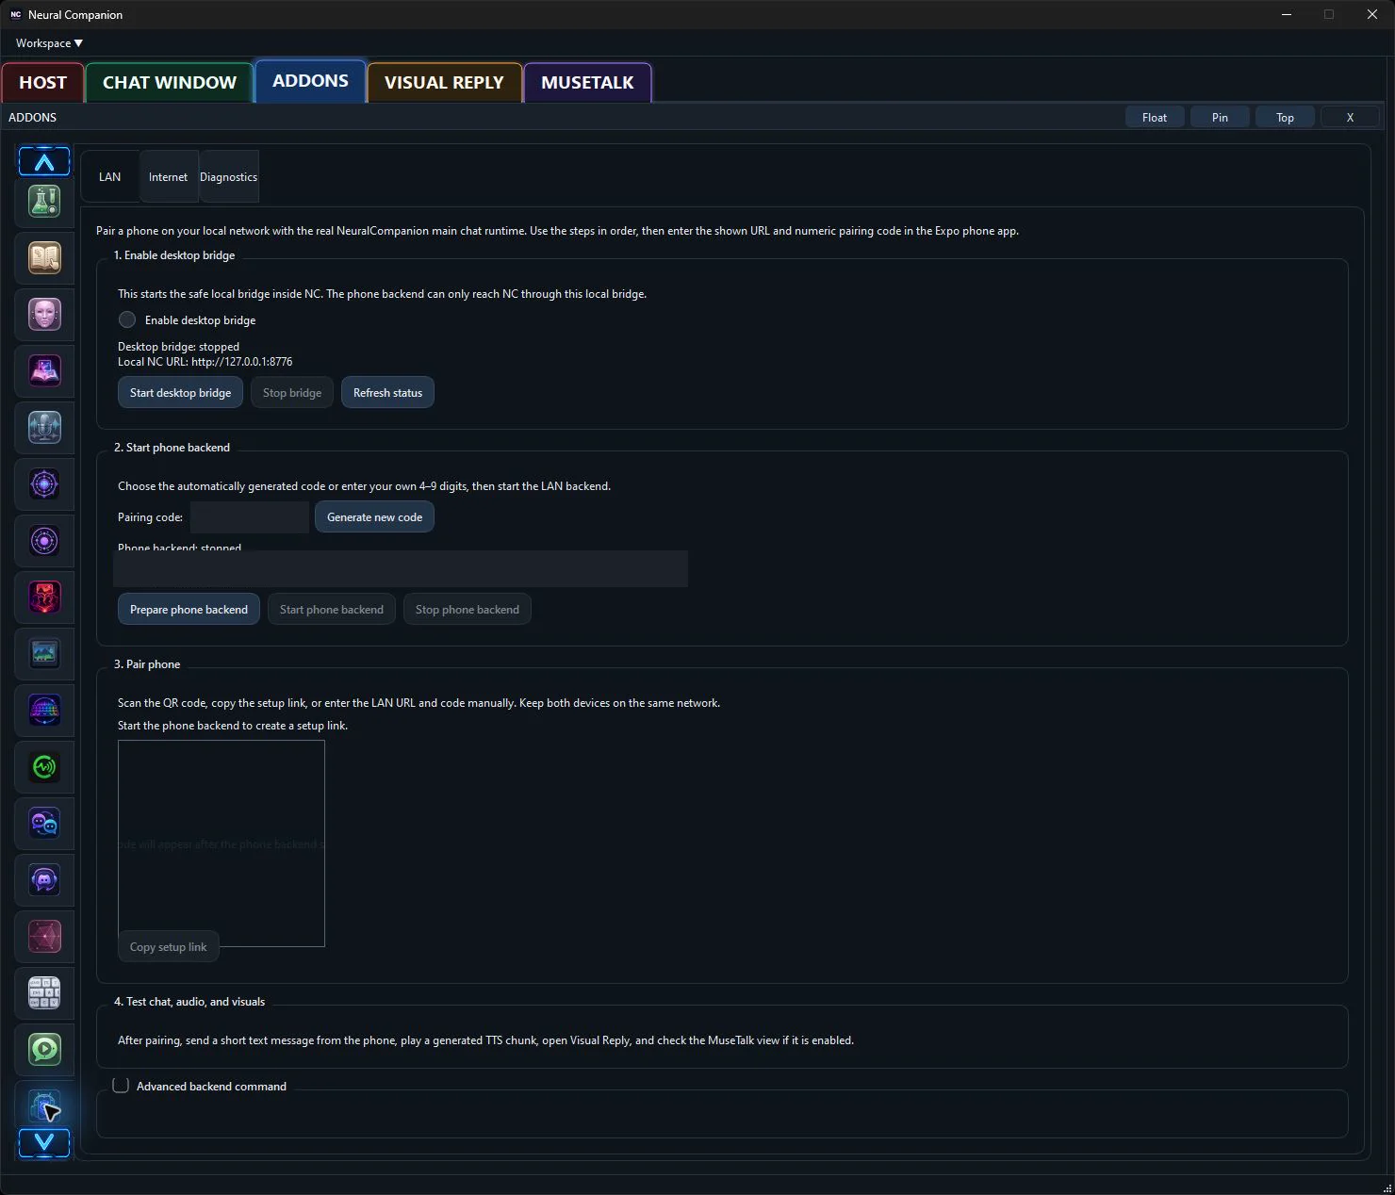Click Start phone backend button

pos(332,609)
